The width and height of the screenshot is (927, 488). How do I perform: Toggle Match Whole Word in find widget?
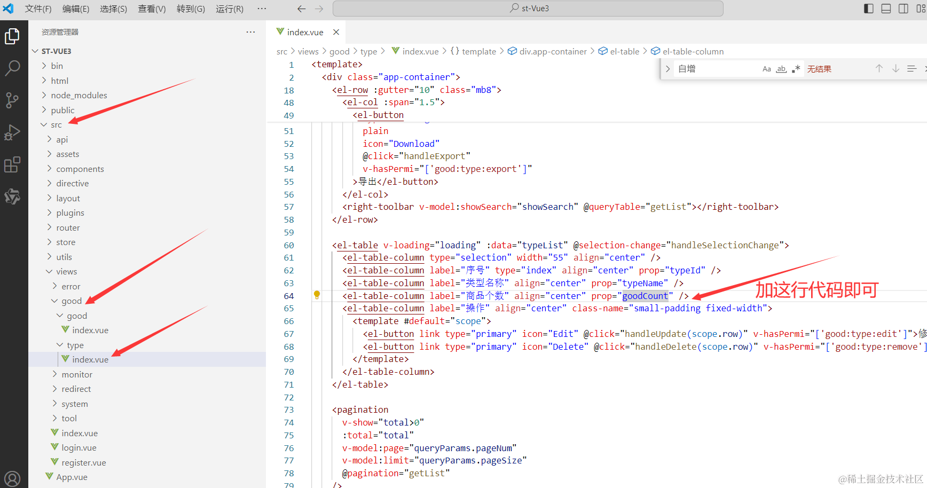781,69
